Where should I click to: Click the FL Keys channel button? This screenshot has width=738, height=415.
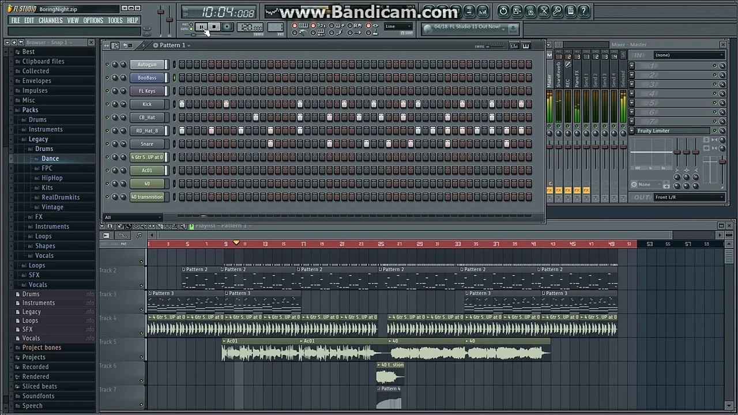[148, 91]
